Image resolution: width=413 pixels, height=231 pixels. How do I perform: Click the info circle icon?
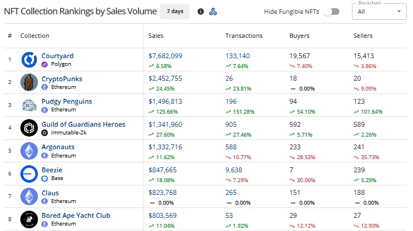point(200,12)
